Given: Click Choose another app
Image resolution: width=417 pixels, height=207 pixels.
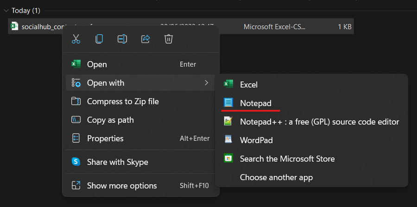Looking at the screenshot, I should point(276,177).
